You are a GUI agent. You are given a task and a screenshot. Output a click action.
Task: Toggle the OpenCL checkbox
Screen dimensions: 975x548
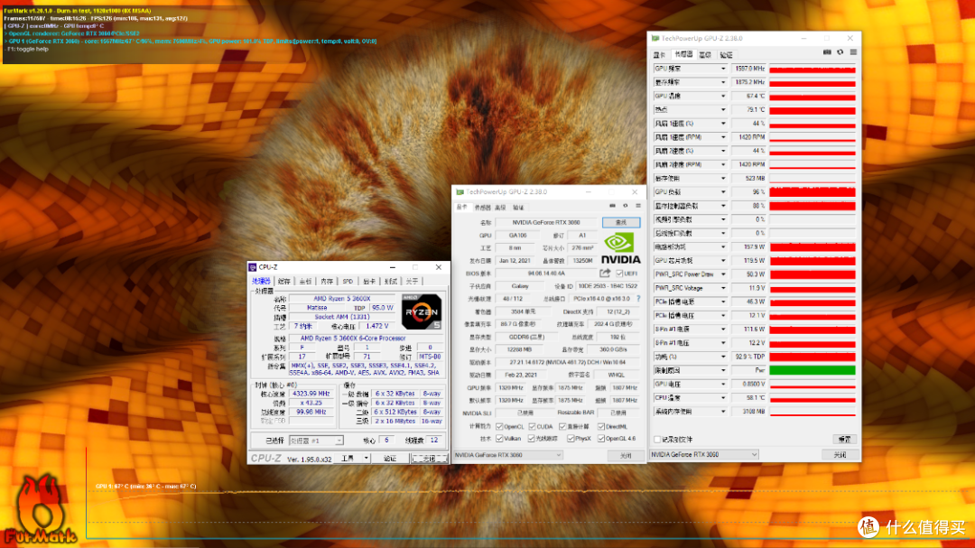pos(499,427)
